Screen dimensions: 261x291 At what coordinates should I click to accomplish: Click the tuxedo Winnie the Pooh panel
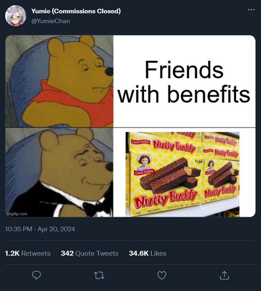point(59,172)
